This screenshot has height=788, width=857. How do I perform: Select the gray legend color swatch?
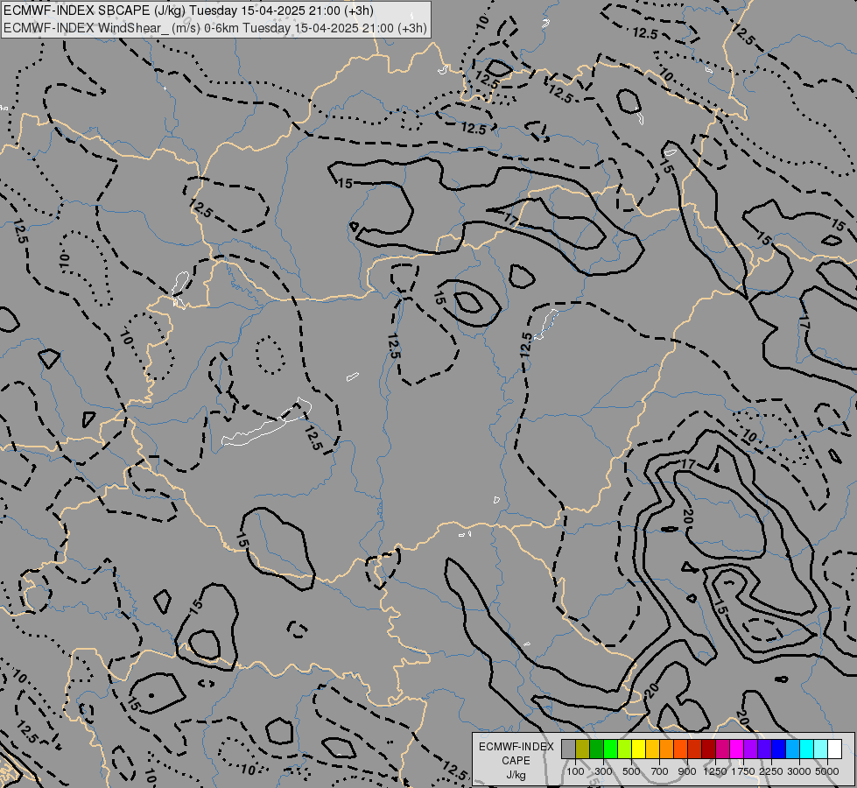point(568,749)
